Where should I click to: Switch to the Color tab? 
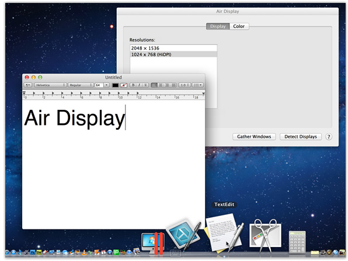pyautogui.click(x=239, y=26)
